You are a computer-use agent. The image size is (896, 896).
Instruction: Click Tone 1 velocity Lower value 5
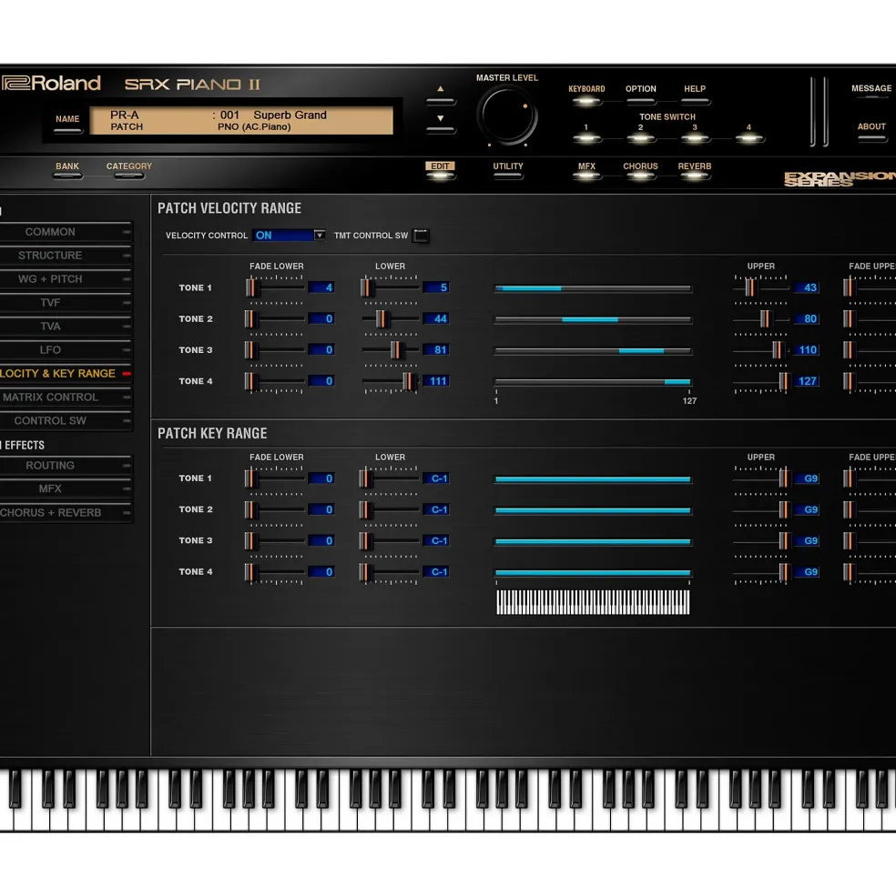click(x=435, y=287)
